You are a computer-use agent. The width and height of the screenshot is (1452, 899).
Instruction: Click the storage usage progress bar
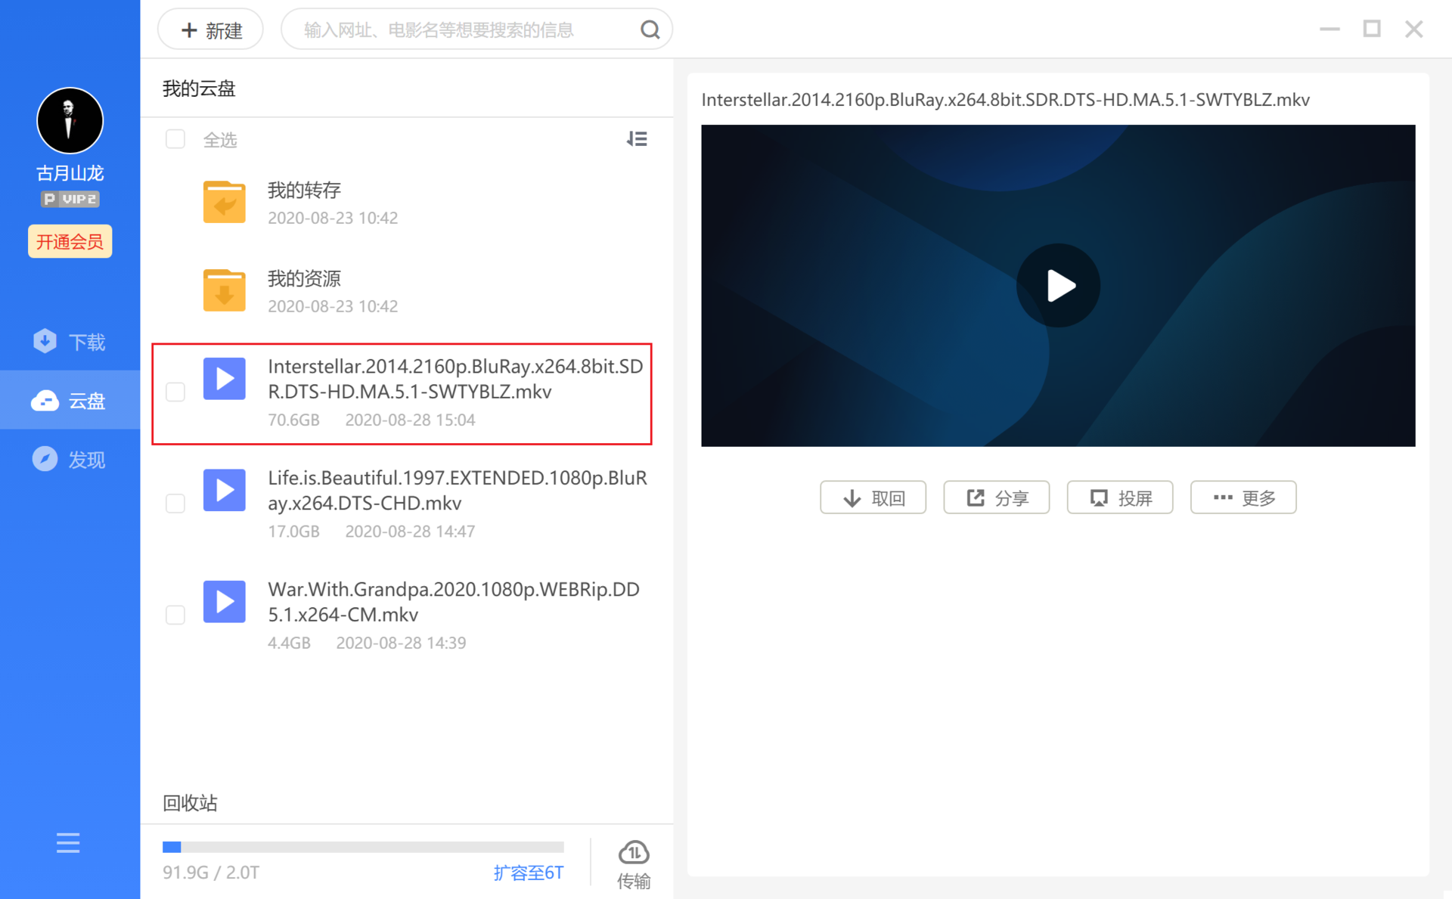pos(363,847)
